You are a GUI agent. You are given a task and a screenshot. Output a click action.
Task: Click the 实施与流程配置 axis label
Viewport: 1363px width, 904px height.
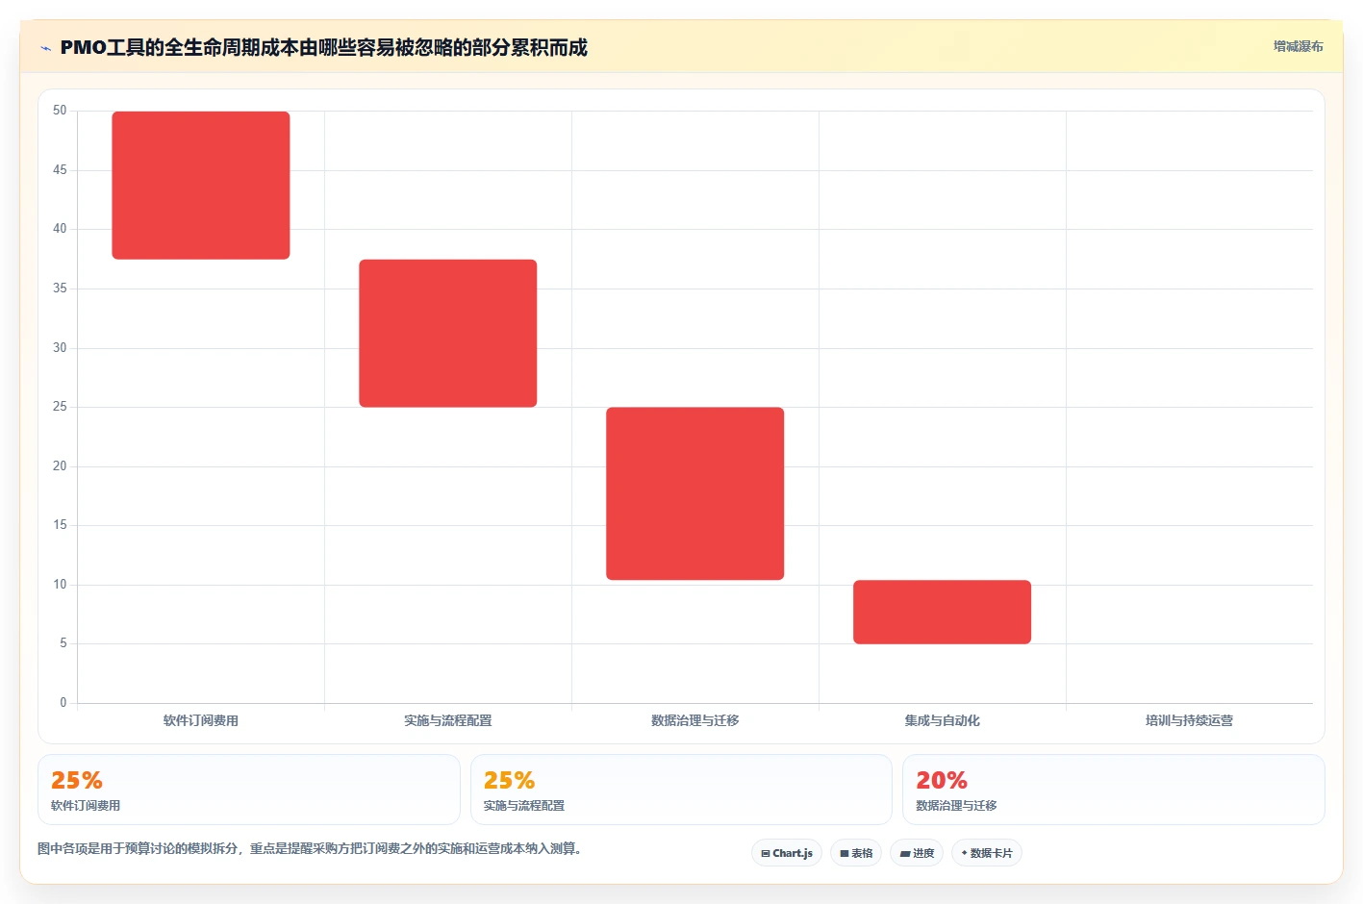point(448,720)
